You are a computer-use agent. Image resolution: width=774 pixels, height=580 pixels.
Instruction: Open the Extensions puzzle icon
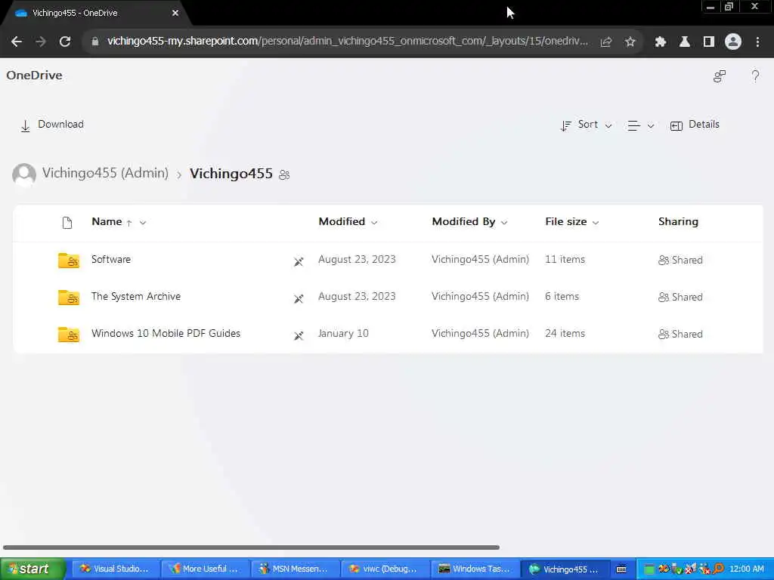click(661, 42)
